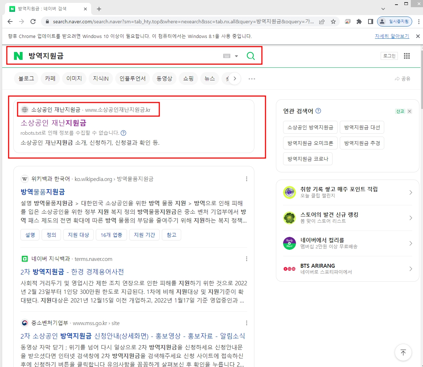Click the scroll-to-top arrow button
The height and width of the screenshot is (367, 423).
pos(403,352)
